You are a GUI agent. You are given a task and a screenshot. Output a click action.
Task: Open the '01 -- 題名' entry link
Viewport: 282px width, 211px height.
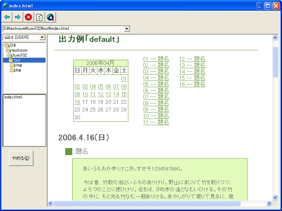(156, 59)
